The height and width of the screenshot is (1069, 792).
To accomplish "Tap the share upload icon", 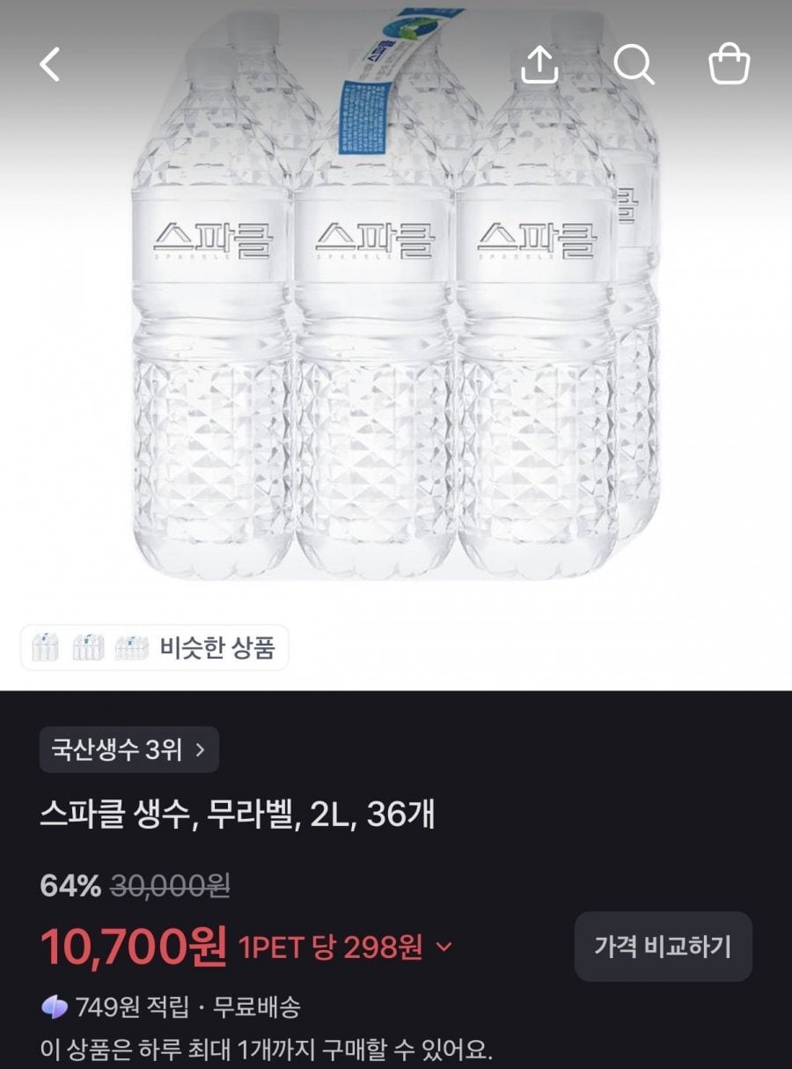I will coord(539,64).
